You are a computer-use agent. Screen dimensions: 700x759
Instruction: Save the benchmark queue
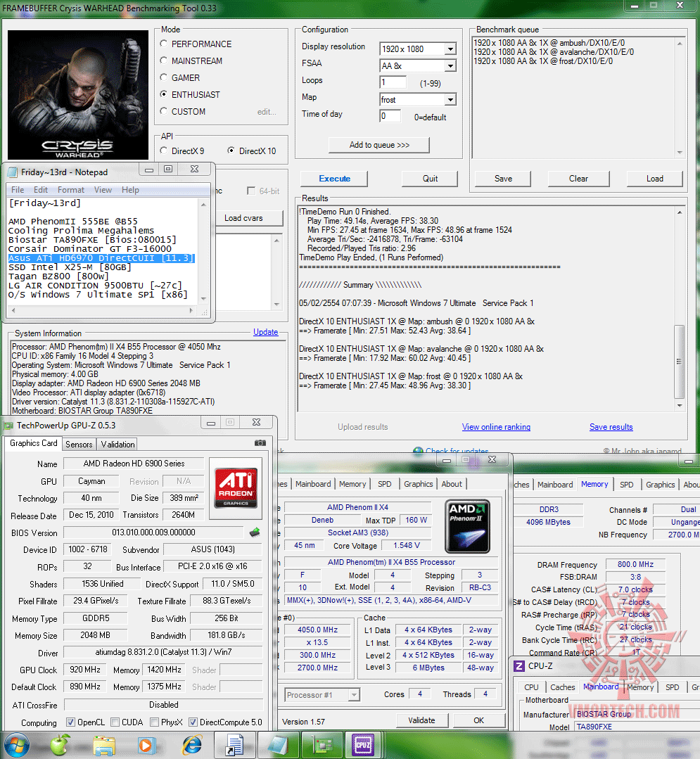coord(503,179)
